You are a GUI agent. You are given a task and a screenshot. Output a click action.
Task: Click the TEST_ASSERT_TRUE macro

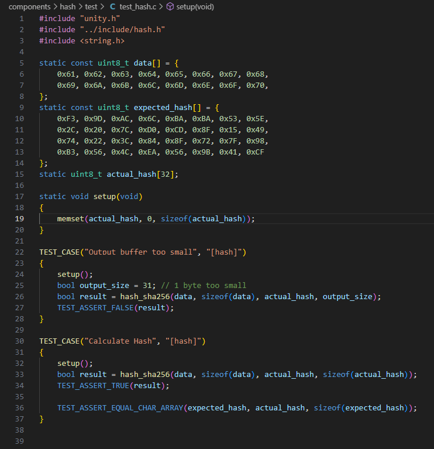(x=93, y=386)
